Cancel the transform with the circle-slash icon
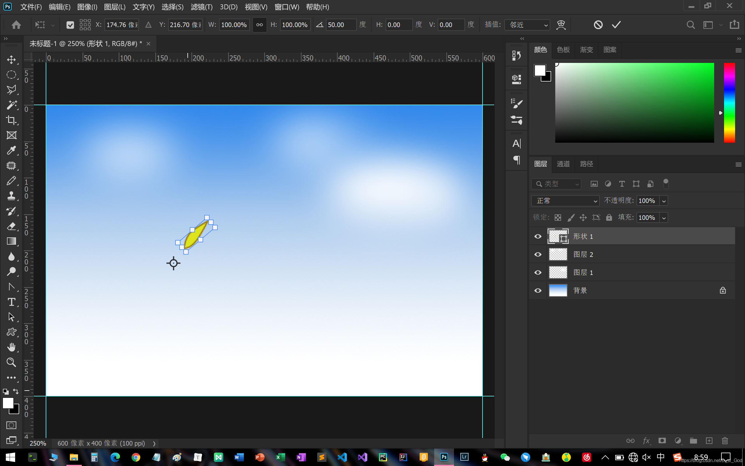The width and height of the screenshot is (745, 466). [x=598, y=25]
